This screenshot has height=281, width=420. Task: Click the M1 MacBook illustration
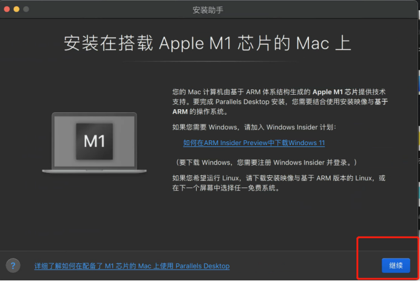(x=94, y=143)
